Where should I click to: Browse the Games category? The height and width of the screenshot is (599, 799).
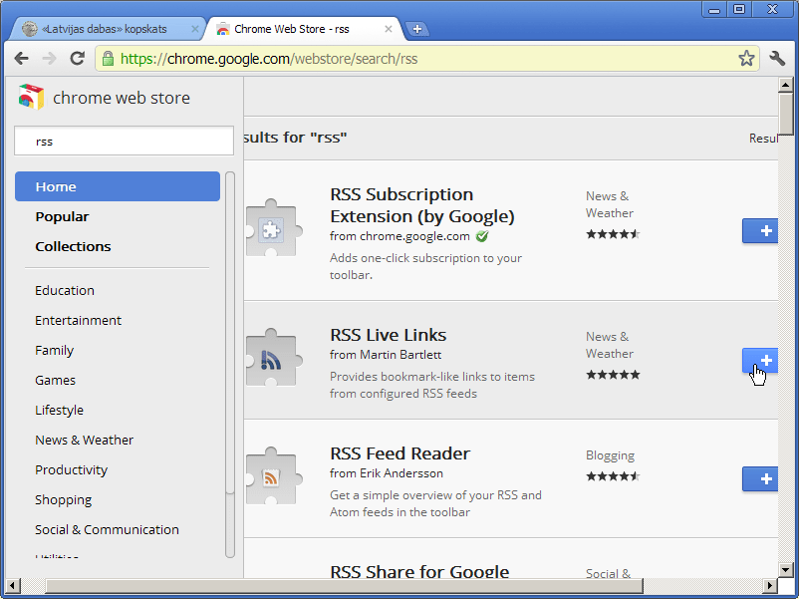pyautogui.click(x=55, y=381)
